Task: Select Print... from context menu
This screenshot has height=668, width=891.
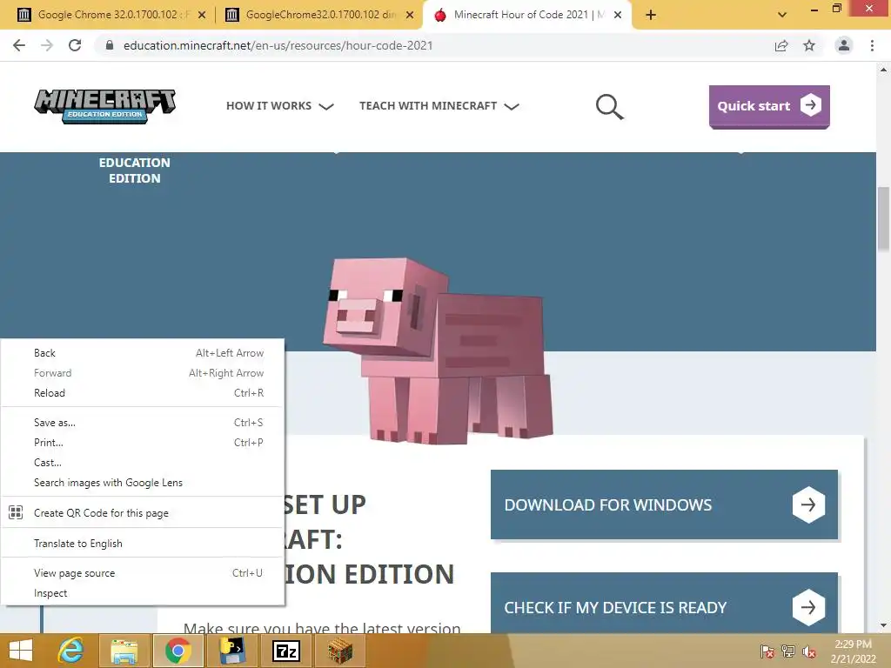Action: point(142,443)
